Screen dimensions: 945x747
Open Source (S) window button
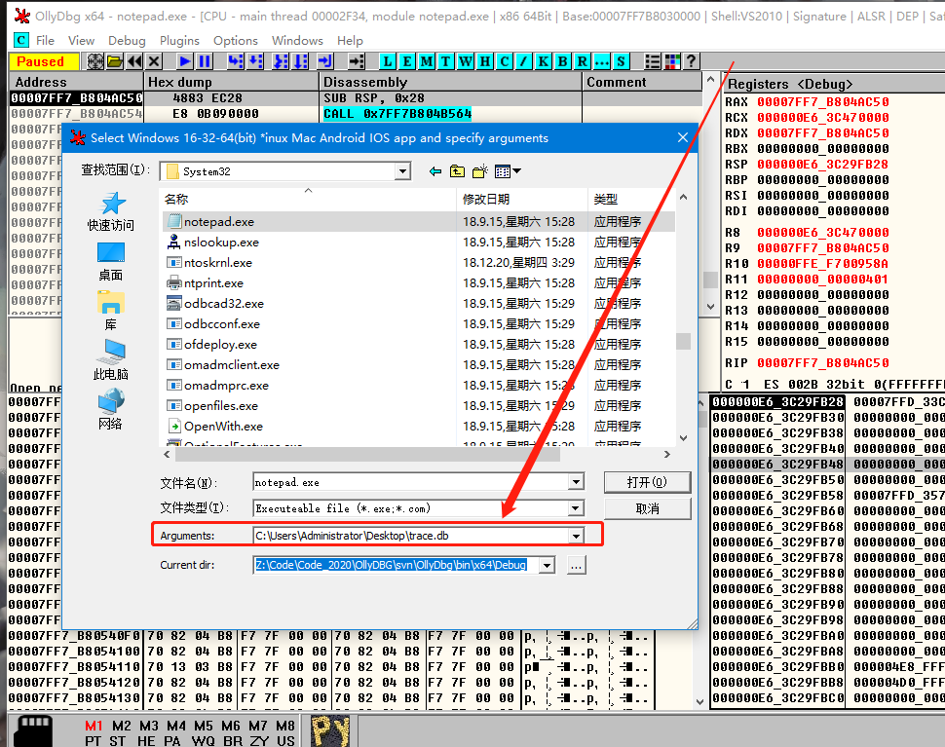coord(621,60)
